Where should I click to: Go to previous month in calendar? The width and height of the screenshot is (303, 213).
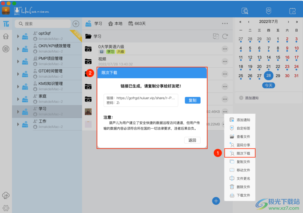[249, 22]
